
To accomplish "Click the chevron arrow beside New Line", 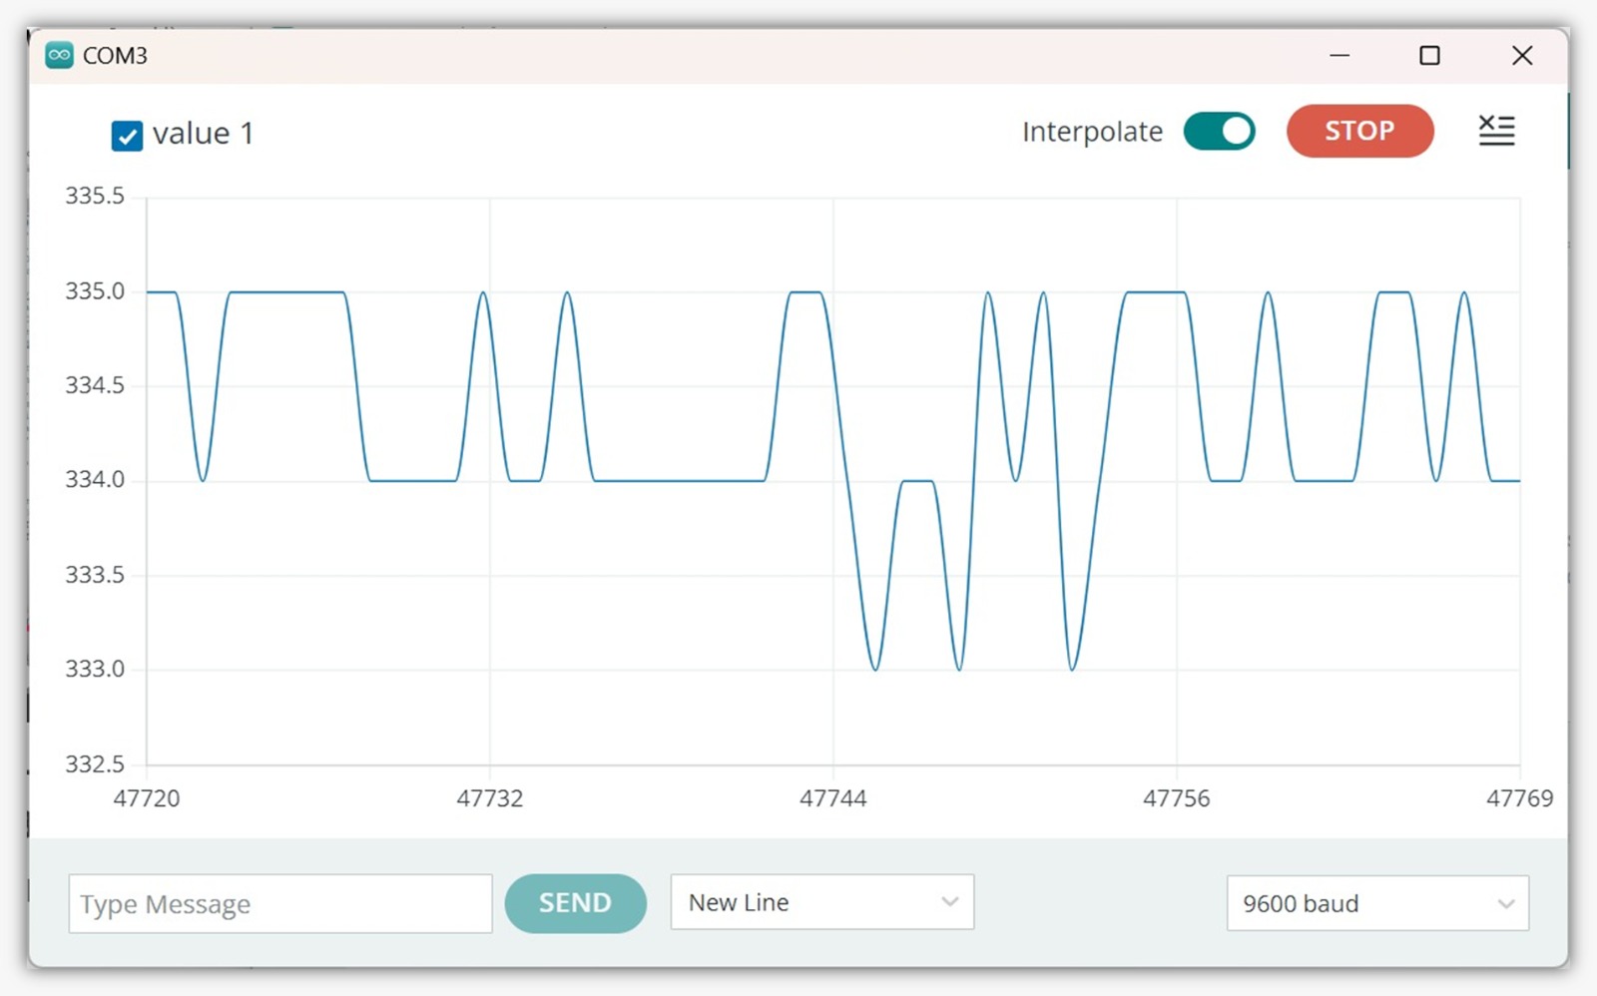I will 949,902.
